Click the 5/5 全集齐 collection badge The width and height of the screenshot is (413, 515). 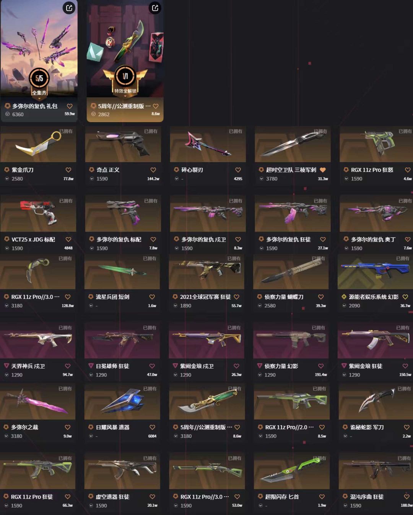click(x=39, y=82)
